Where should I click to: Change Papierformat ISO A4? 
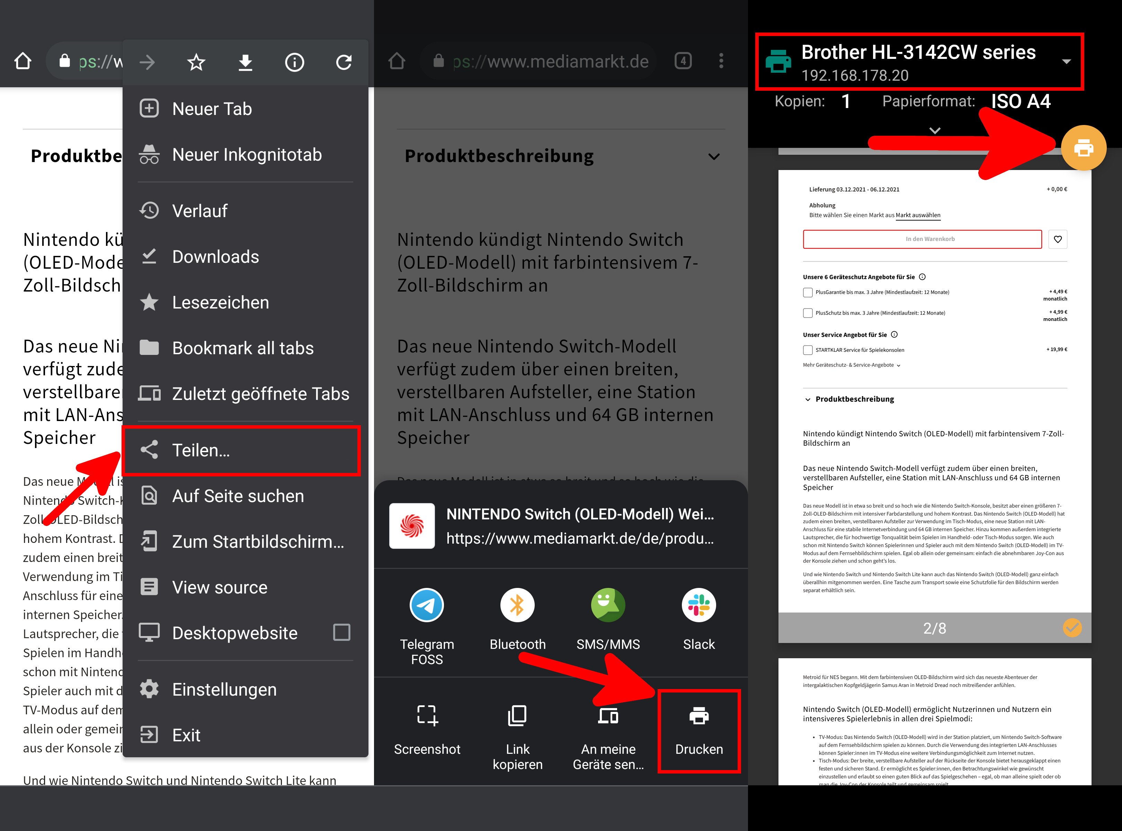pyautogui.click(x=1021, y=101)
